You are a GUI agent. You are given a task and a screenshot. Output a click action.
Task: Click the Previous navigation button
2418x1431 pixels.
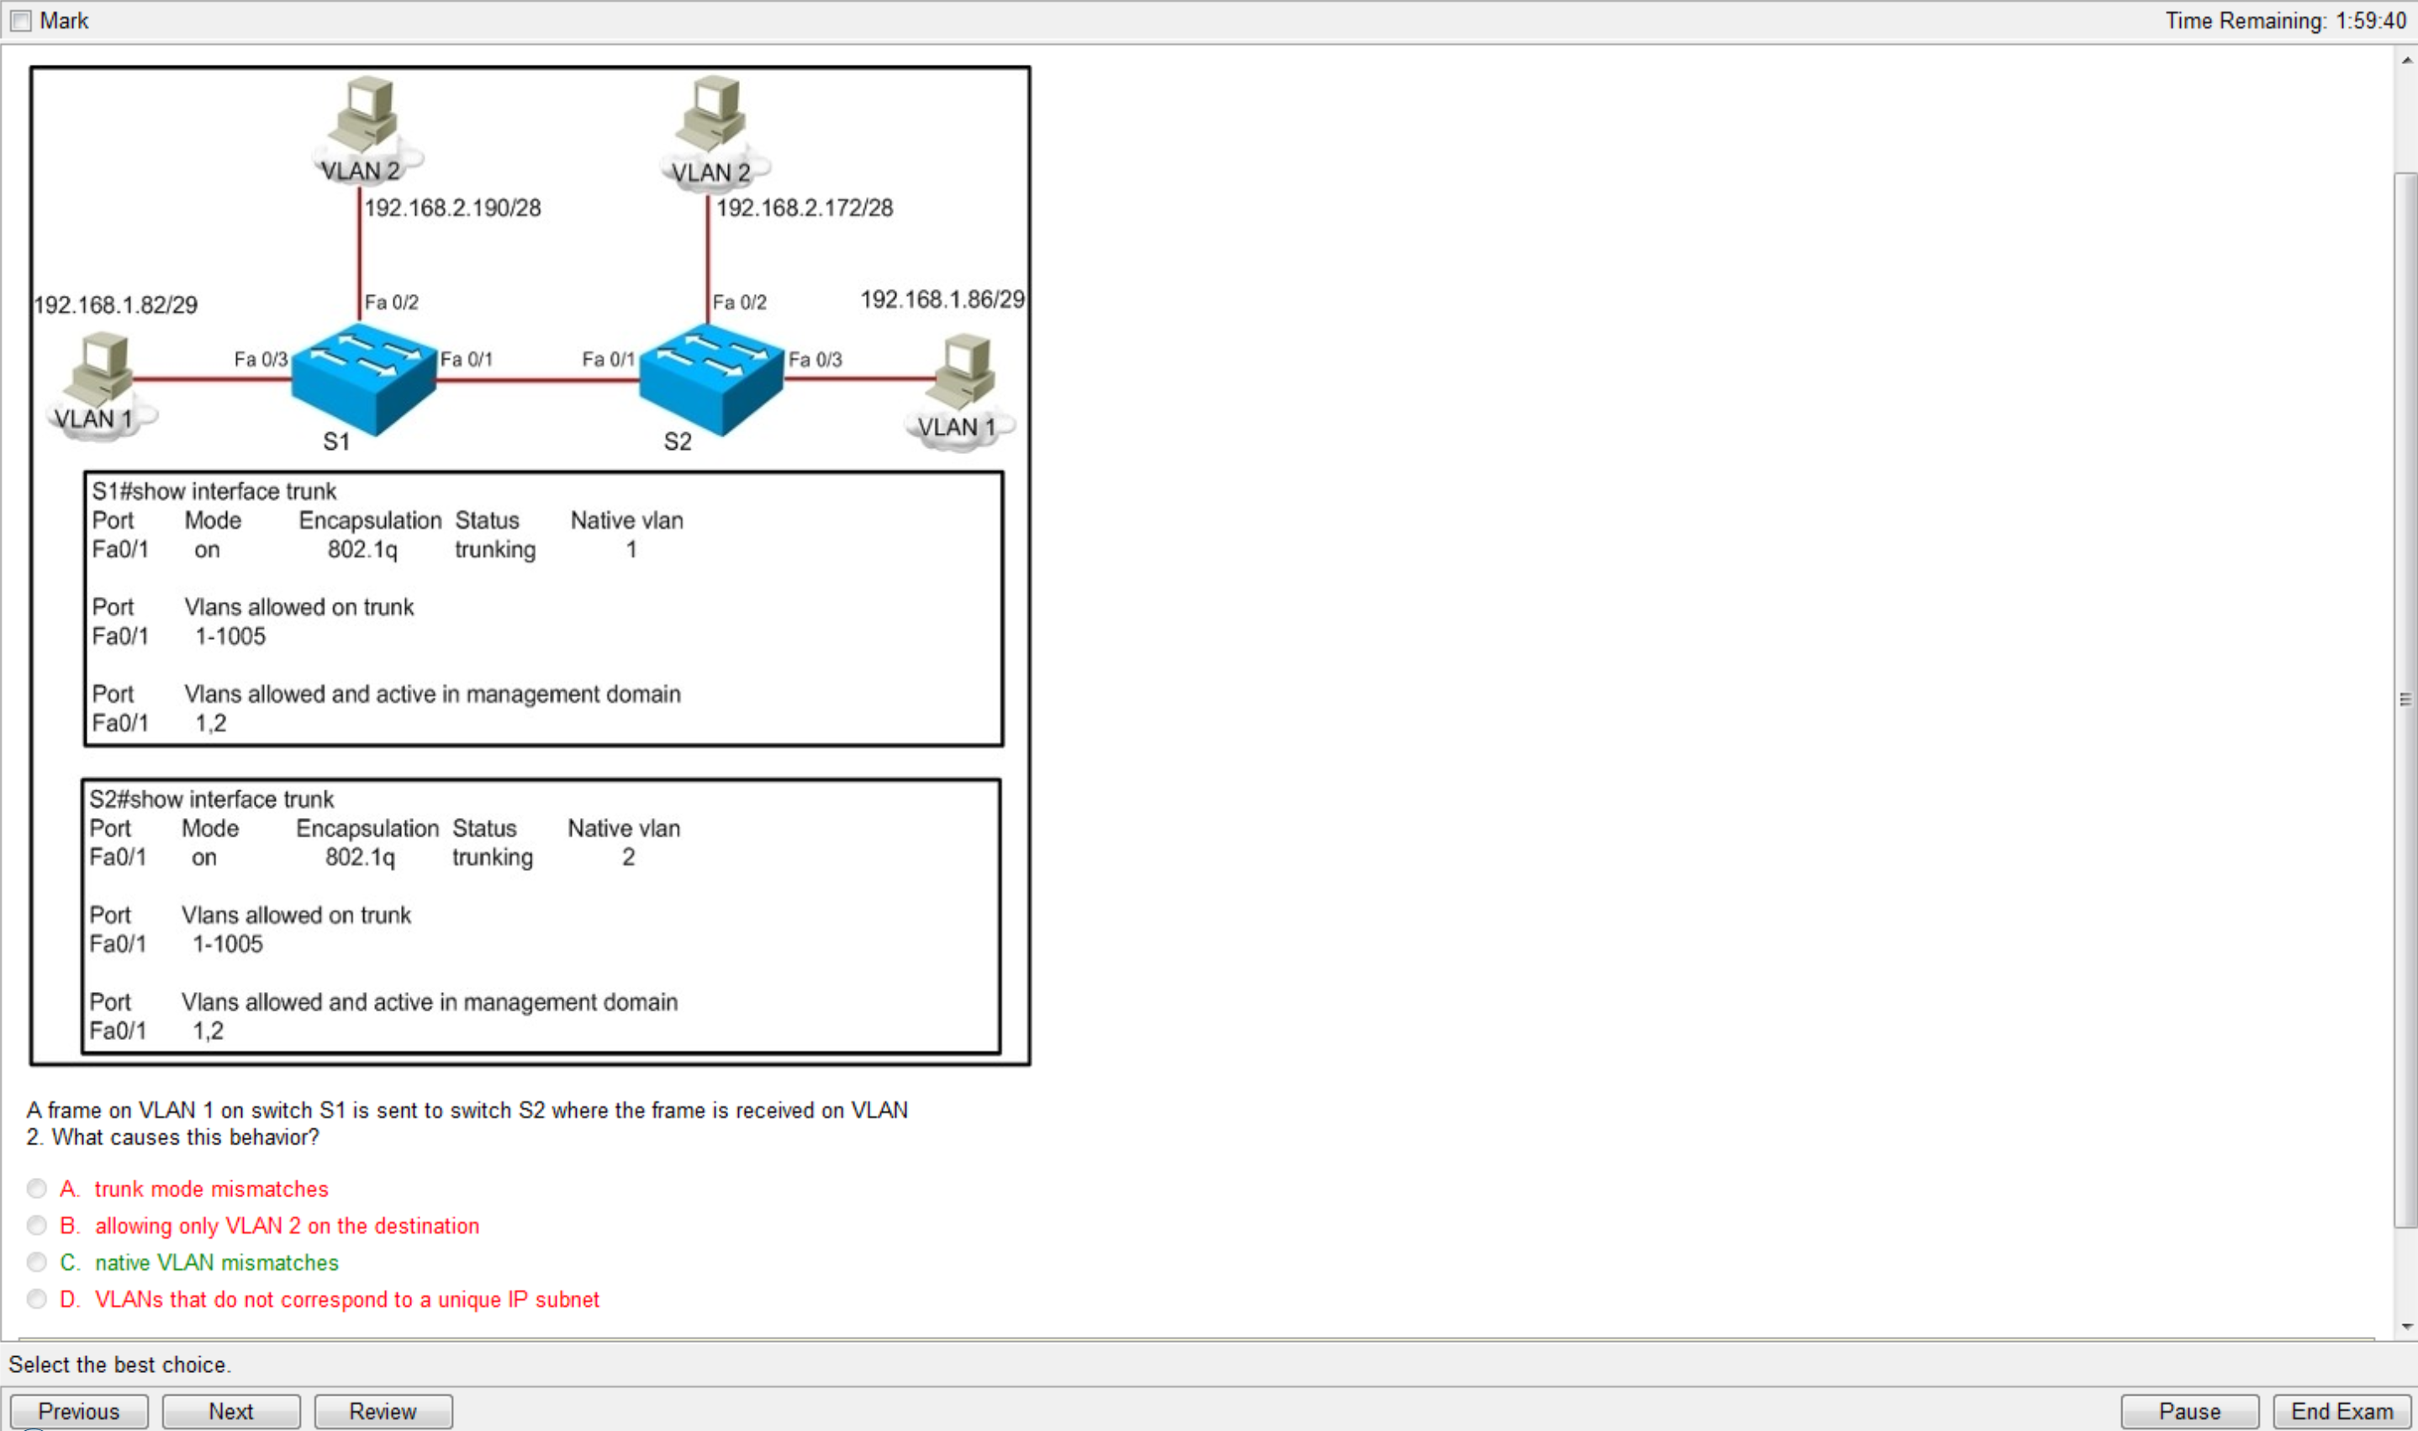tap(80, 1411)
